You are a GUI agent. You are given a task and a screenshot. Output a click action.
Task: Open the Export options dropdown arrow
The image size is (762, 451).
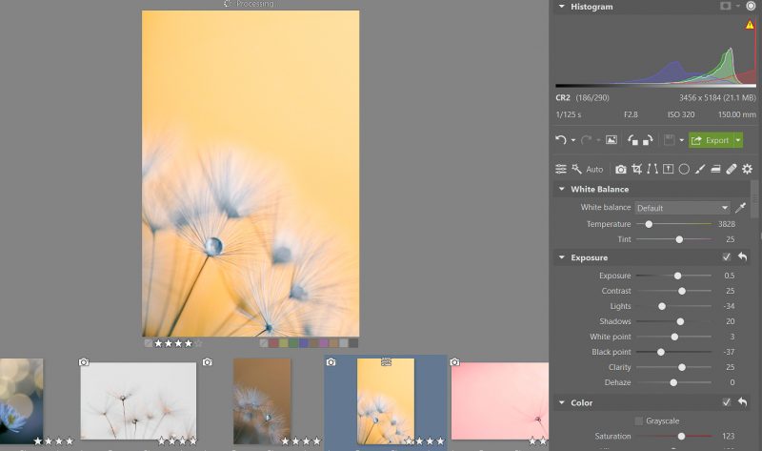(737, 140)
